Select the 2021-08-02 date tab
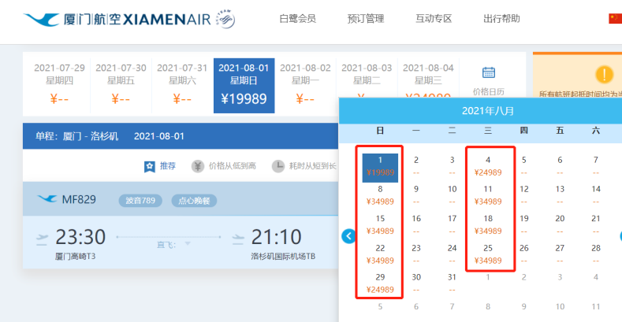 [x=305, y=83]
